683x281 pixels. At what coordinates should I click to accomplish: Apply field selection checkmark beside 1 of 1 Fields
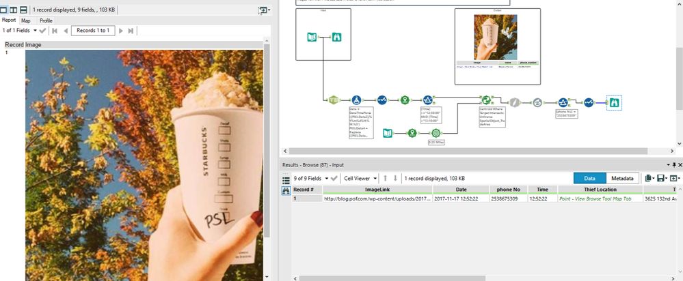[42, 31]
